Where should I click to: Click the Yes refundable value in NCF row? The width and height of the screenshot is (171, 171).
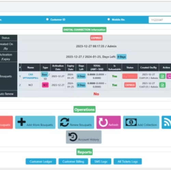coord(115,85)
